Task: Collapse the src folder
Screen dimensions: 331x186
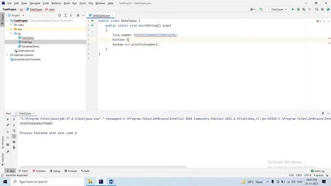Action: click(x=11, y=33)
